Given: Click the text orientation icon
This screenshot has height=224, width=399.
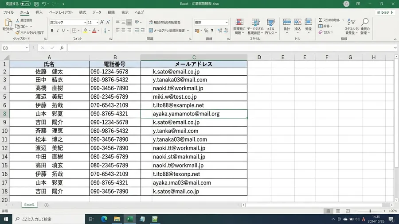Looking at the screenshot, I should pyautogui.click(x=137, y=22).
